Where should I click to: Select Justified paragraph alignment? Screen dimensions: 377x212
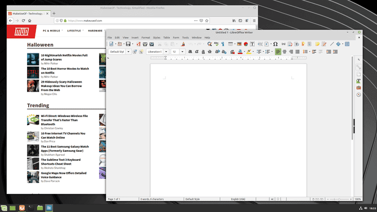point(298,52)
